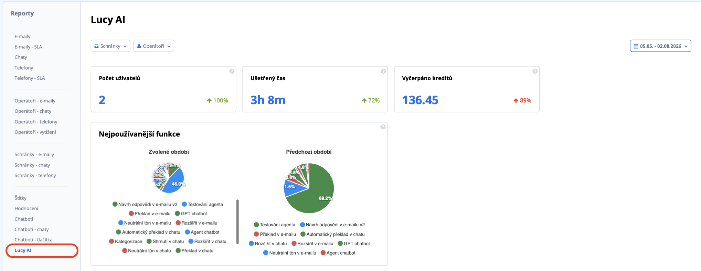The image size is (701, 271).
Task: Go to Chaty report
Action: [x=21, y=57]
